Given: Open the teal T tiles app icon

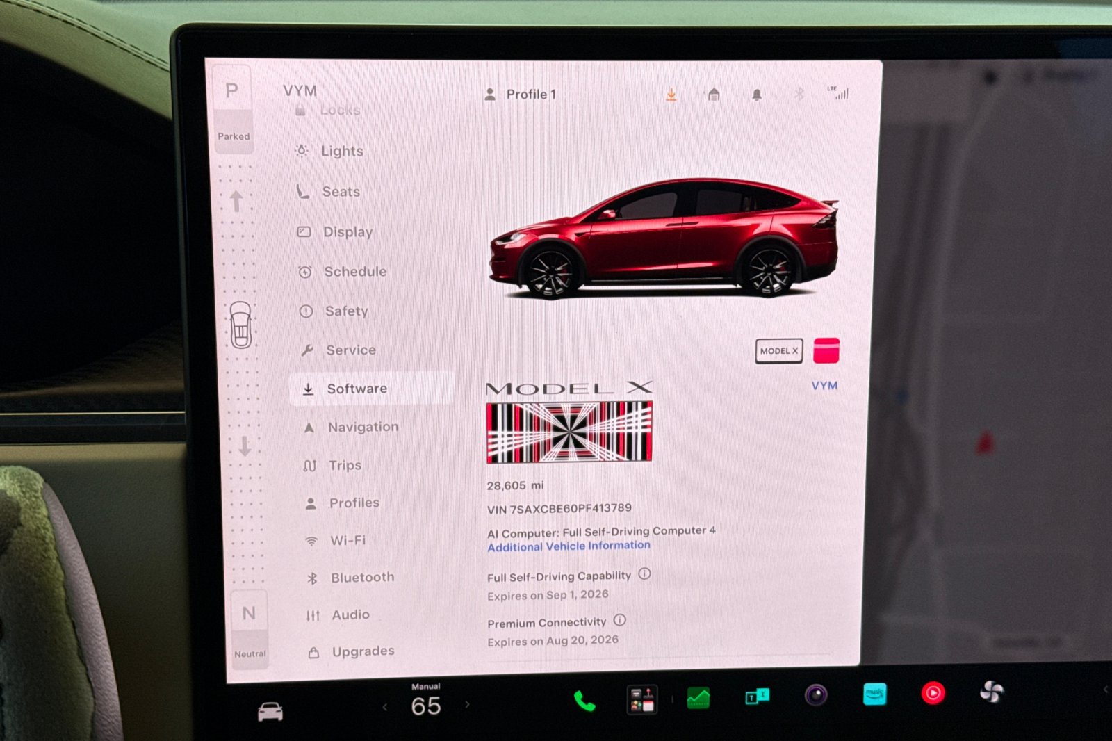Looking at the screenshot, I should [x=757, y=696].
